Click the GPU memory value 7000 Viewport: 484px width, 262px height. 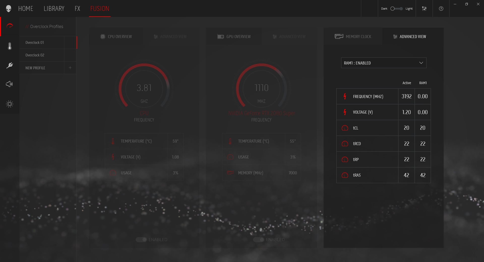tap(293, 173)
